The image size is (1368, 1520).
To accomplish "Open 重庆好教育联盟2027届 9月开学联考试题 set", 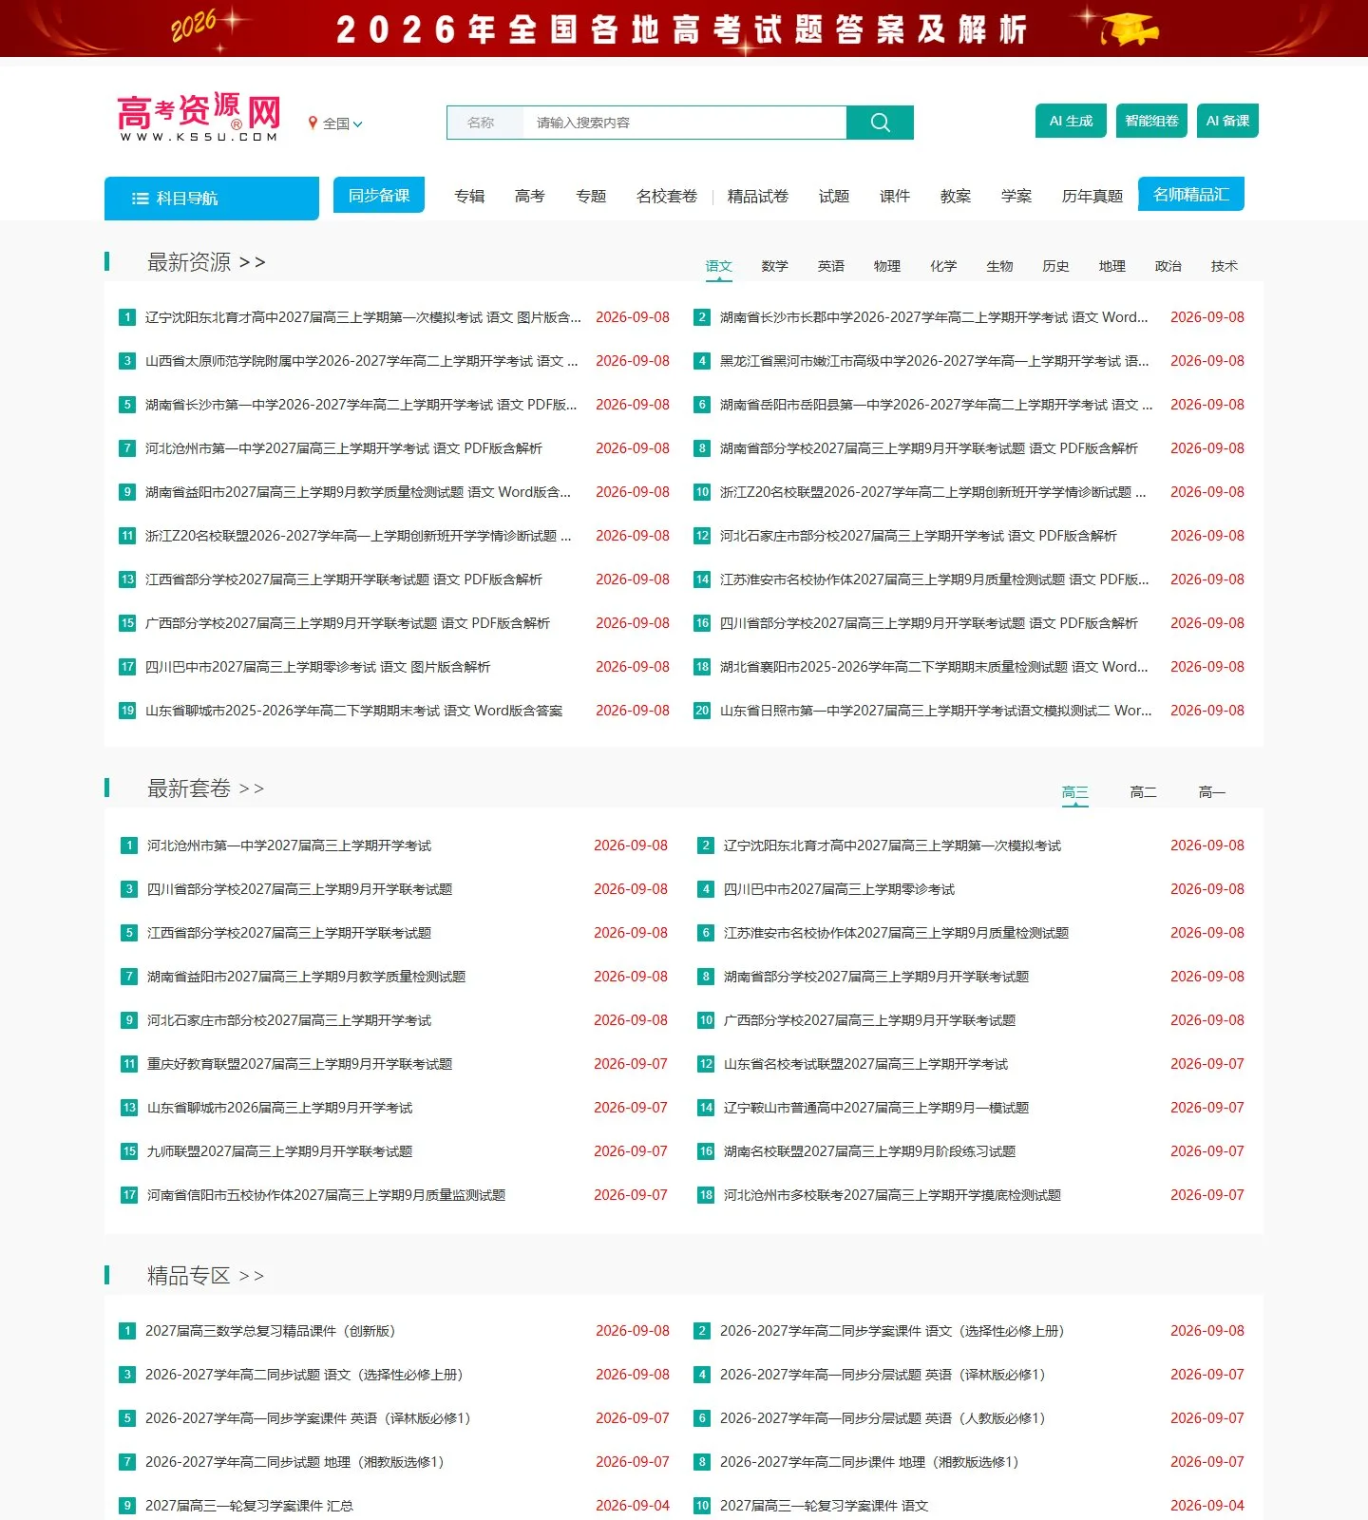I will tap(299, 1064).
